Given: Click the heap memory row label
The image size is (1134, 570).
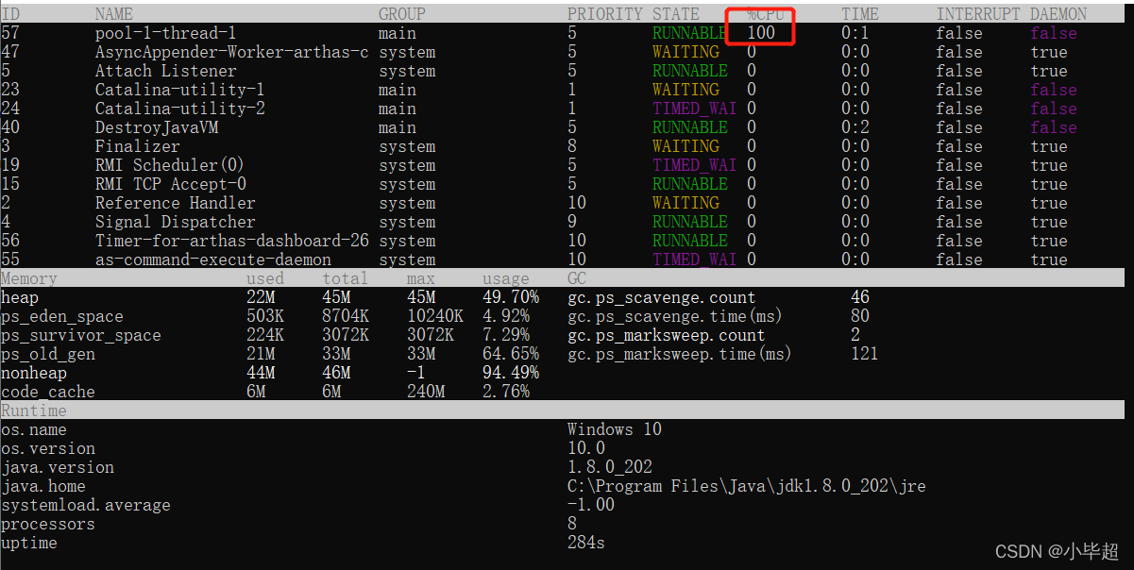Looking at the screenshot, I should tap(20, 297).
